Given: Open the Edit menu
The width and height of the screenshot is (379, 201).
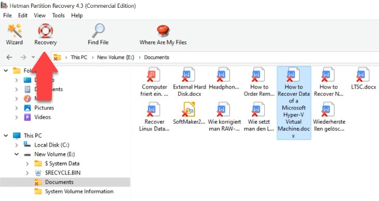Looking at the screenshot, I should tap(23, 16).
